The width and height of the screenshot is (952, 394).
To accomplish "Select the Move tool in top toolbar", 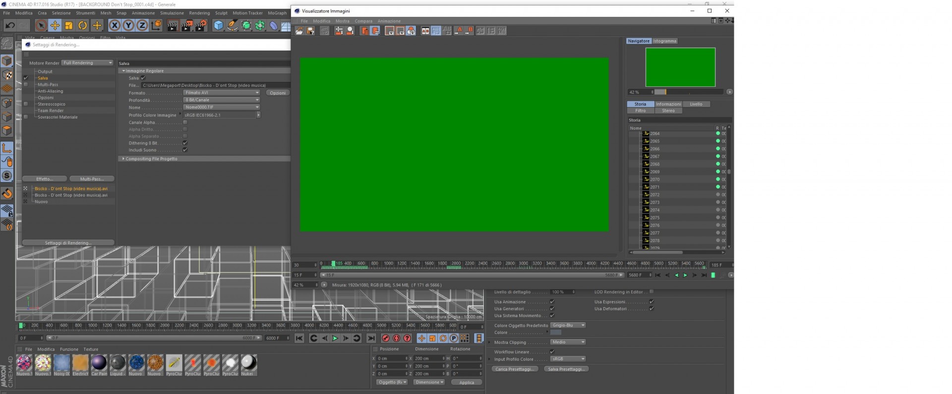I will 55,25.
